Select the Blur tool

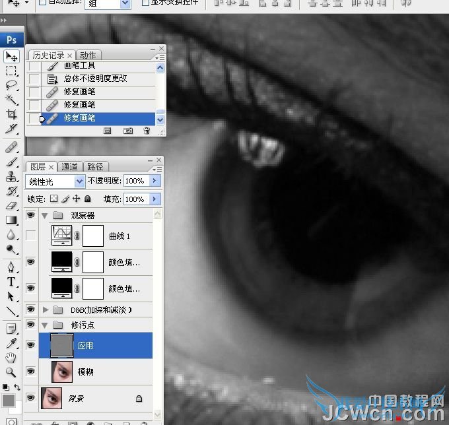pos(11,235)
